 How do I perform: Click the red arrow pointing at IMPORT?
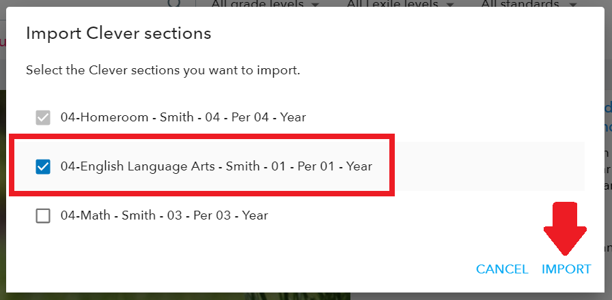565,228
